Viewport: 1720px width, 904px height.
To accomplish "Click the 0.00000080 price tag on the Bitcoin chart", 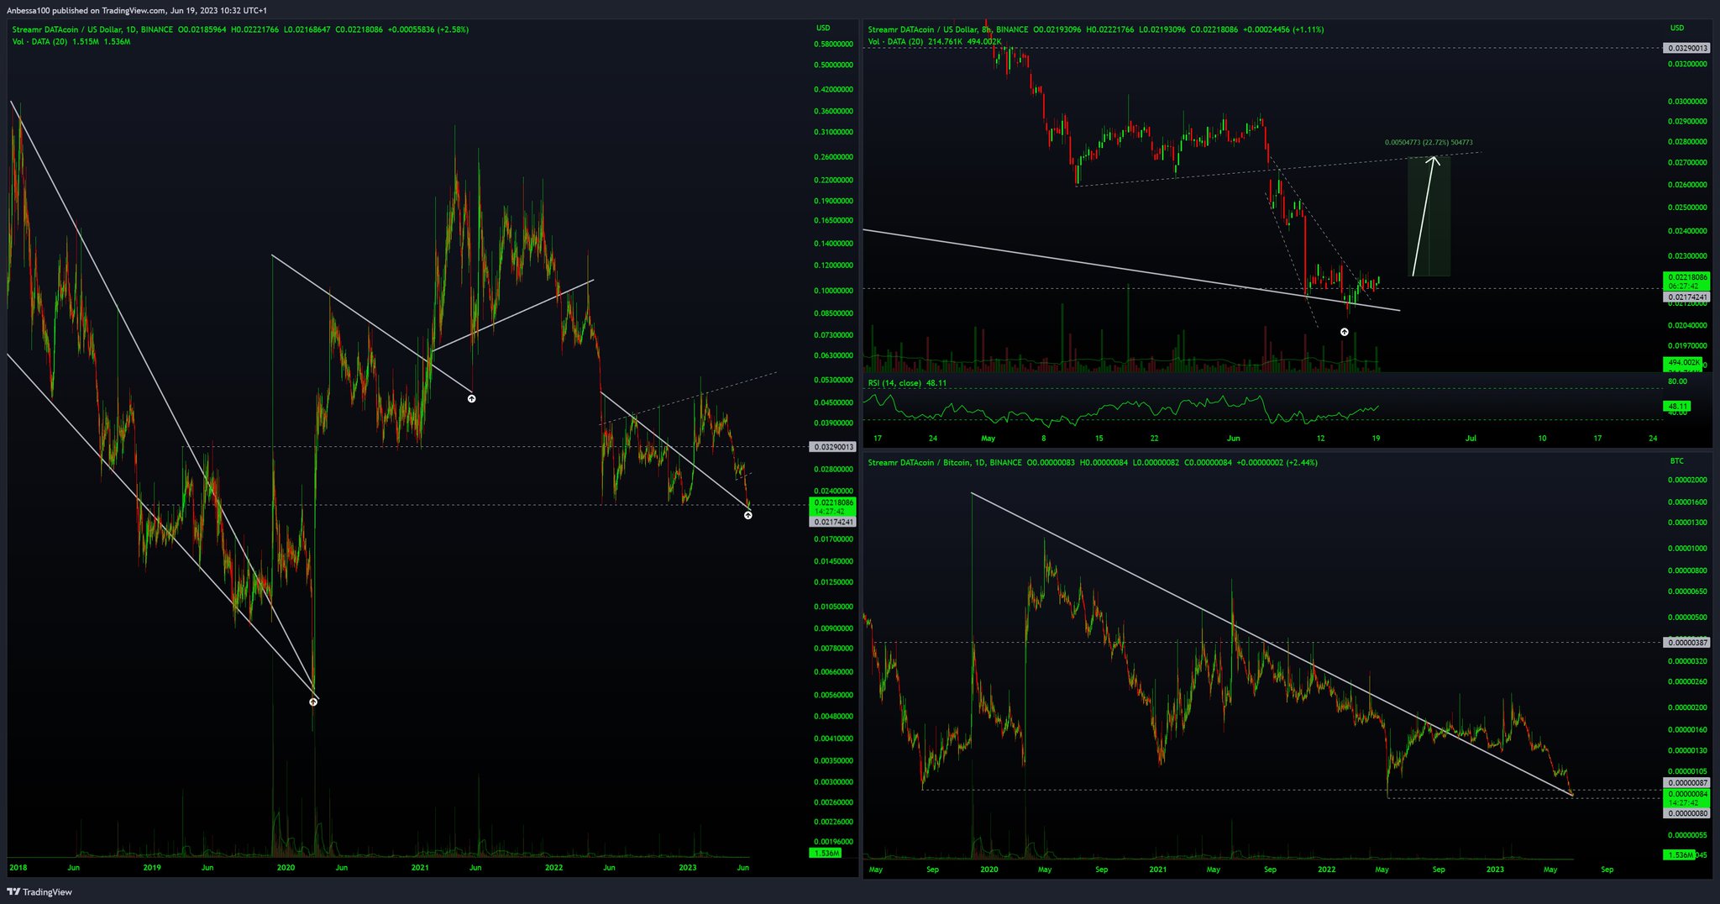I will click(x=1686, y=813).
